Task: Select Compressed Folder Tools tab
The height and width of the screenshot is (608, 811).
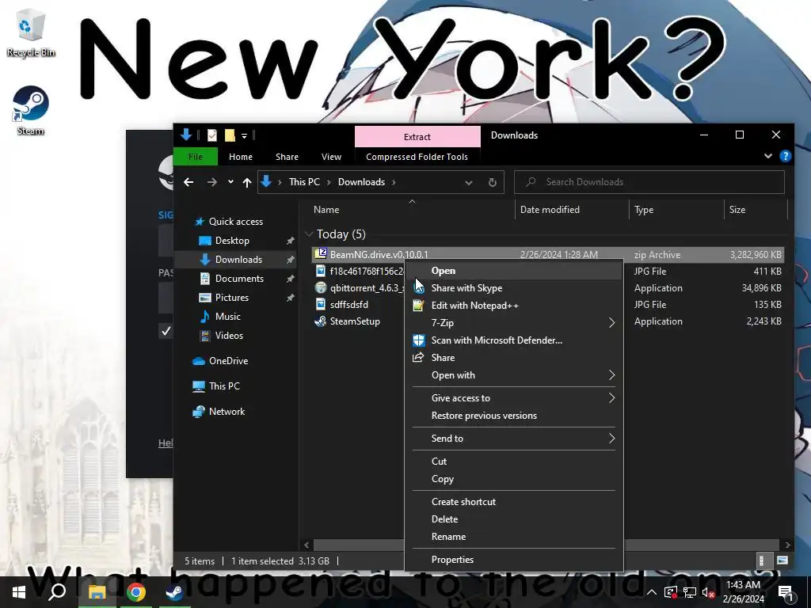Action: point(417,157)
